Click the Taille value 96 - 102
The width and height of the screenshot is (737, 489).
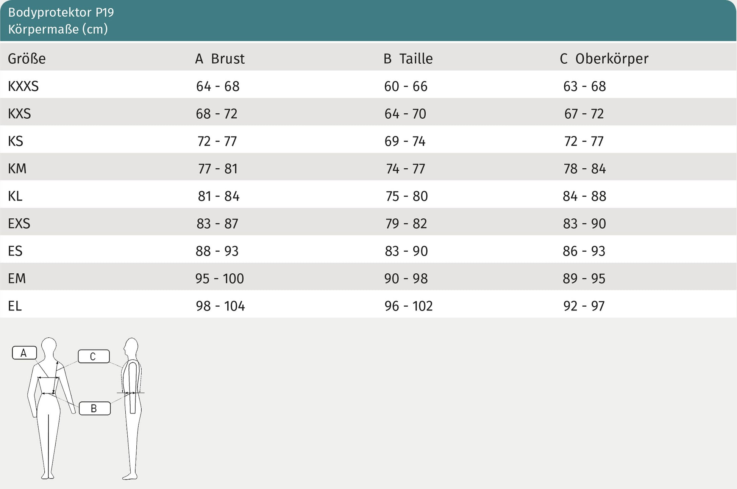pyautogui.click(x=408, y=306)
